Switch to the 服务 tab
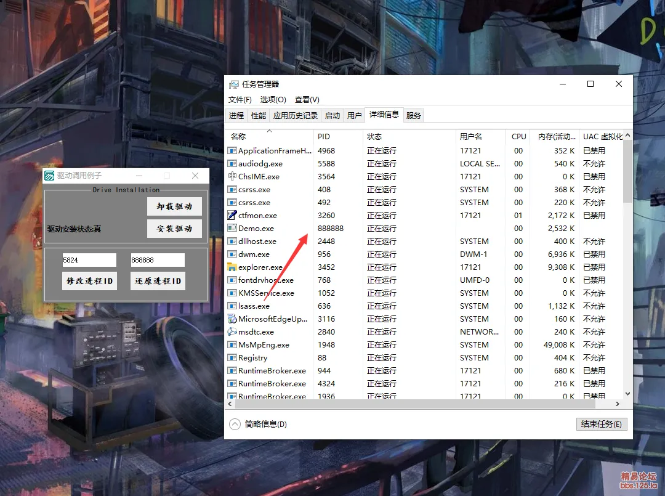 tap(414, 116)
